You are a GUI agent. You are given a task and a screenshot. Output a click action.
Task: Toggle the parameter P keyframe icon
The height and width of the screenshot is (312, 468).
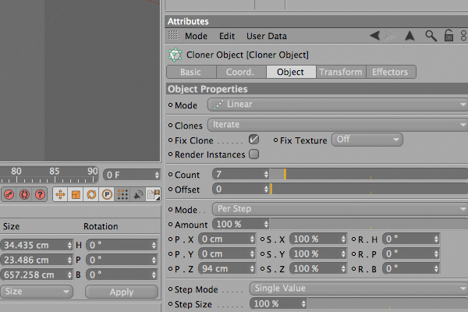pyautogui.click(x=107, y=195)
